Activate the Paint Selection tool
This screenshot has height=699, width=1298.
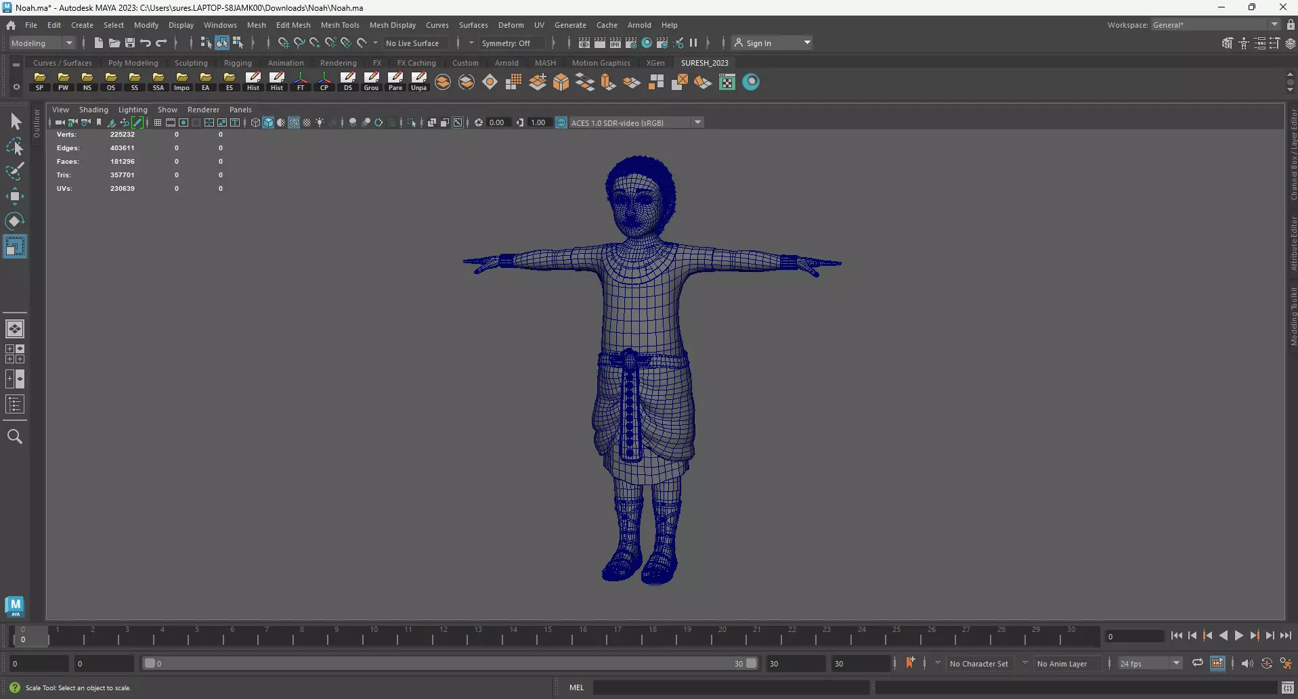click(x=15, y=171)
